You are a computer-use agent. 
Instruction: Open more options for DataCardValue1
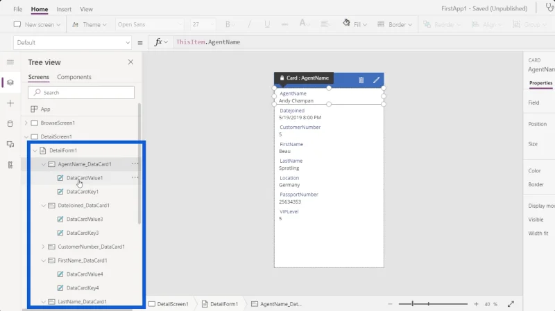coord(135,178)
